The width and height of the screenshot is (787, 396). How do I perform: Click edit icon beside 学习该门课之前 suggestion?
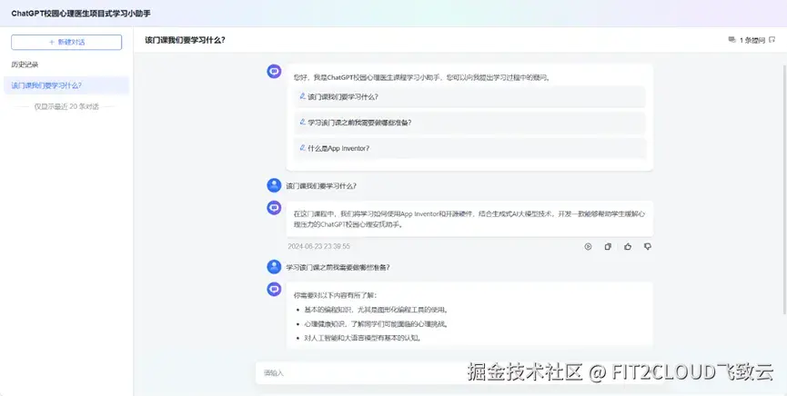(303, 122)
